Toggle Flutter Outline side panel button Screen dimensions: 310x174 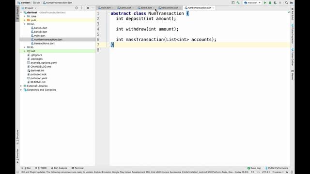point(293,57)
